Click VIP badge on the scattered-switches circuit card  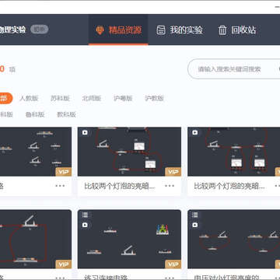point(64,172)
